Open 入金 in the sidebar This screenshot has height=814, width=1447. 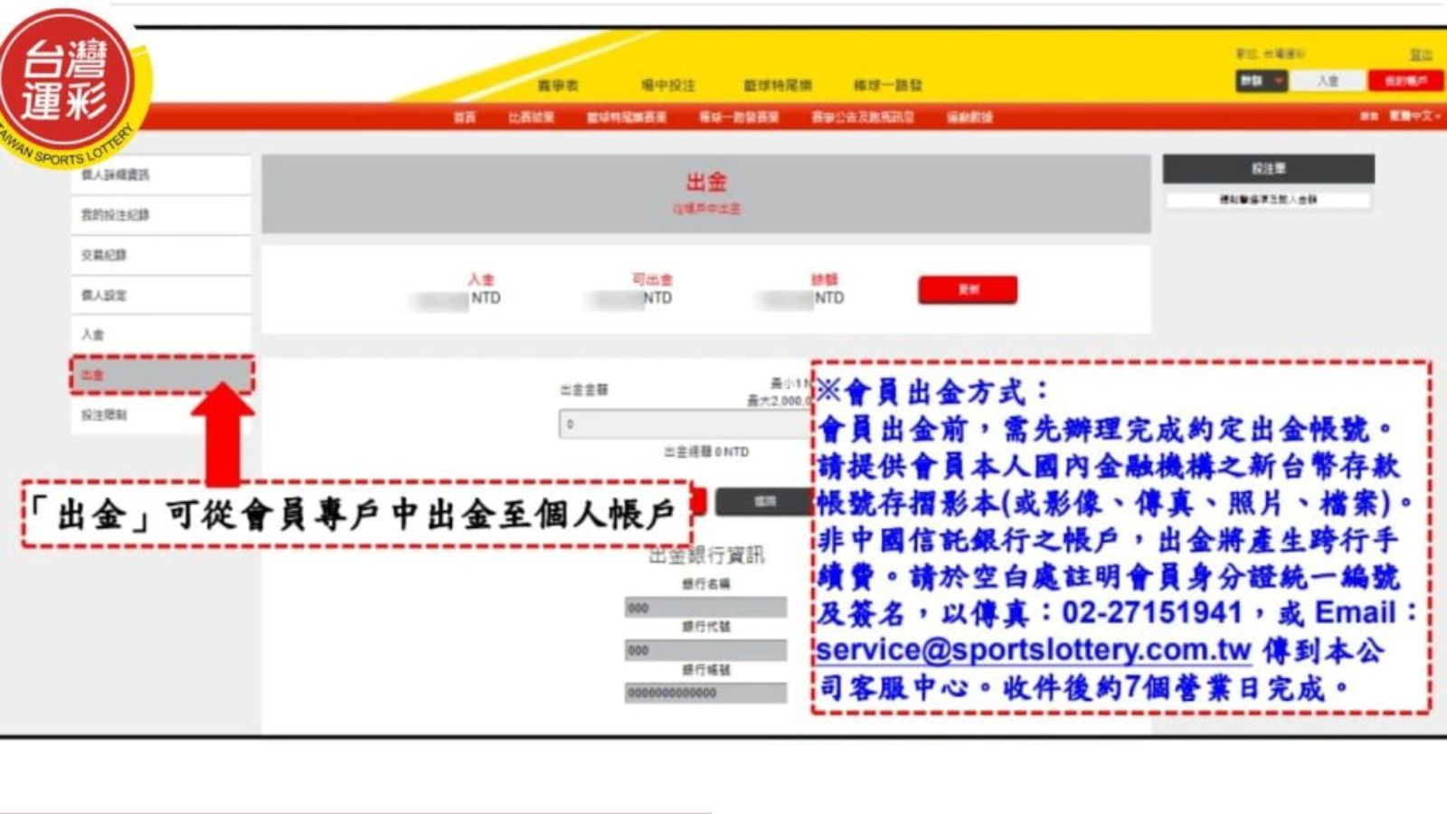coord(161,335)
